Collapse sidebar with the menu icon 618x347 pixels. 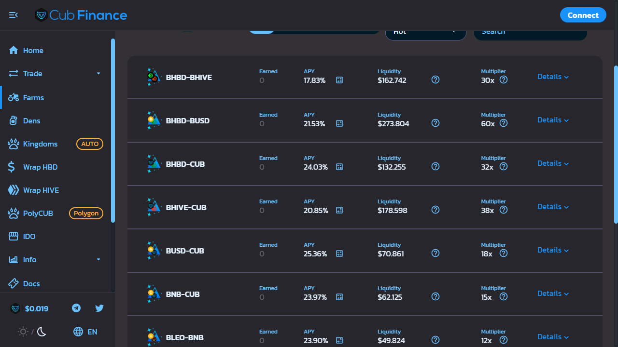pyautogui.click(x=14, y=15)
